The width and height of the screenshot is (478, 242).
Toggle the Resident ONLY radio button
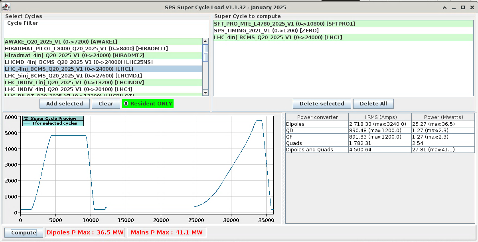[126, 104]
